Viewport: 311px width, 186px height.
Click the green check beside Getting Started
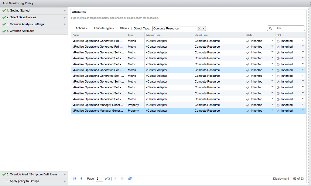click(4, 11)
